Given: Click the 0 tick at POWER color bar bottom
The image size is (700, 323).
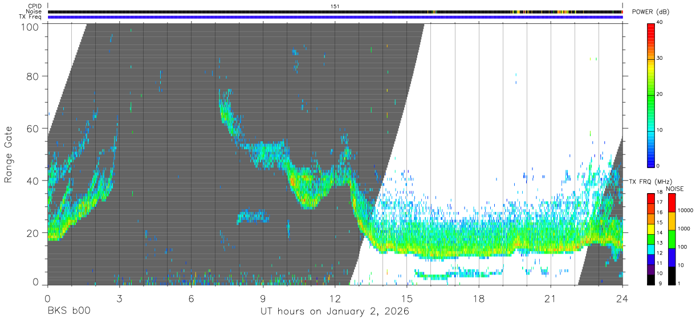Looking at the screenshot, I should point(658,166).
